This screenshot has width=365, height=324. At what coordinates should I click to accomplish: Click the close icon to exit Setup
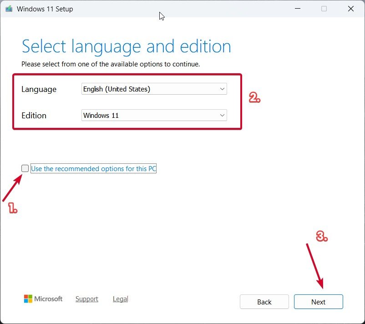pos(351,8)
